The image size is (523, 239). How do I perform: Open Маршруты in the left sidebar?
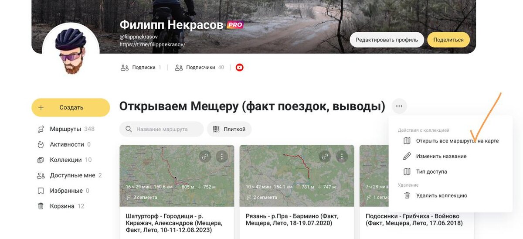[66, 129]
